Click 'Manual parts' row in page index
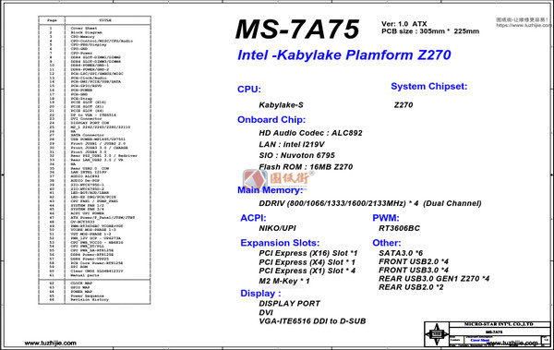Screen dimensions: 554x350 pyautogui.click(x=85, y=275)
